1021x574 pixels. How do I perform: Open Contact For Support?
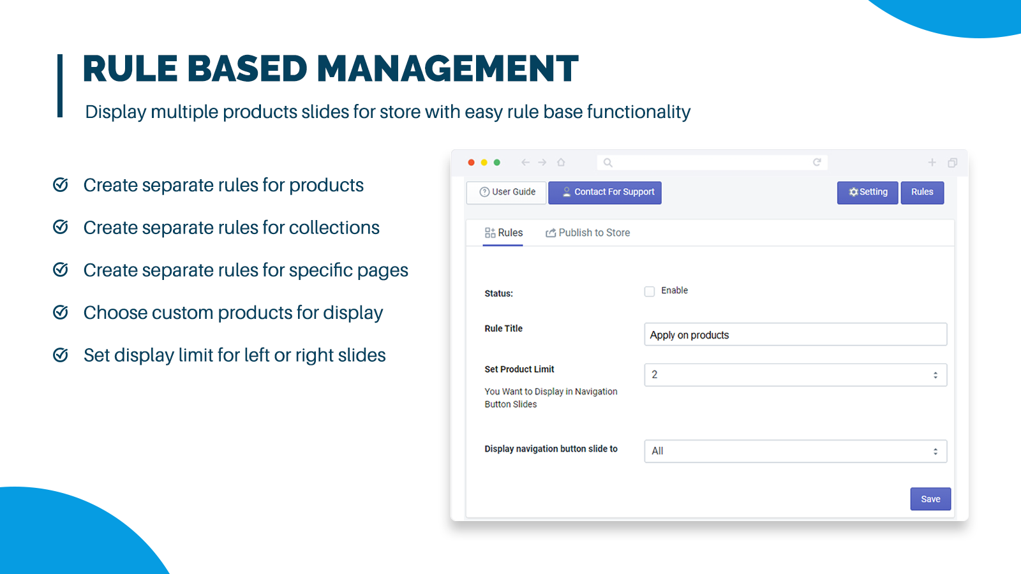[604, 192]
